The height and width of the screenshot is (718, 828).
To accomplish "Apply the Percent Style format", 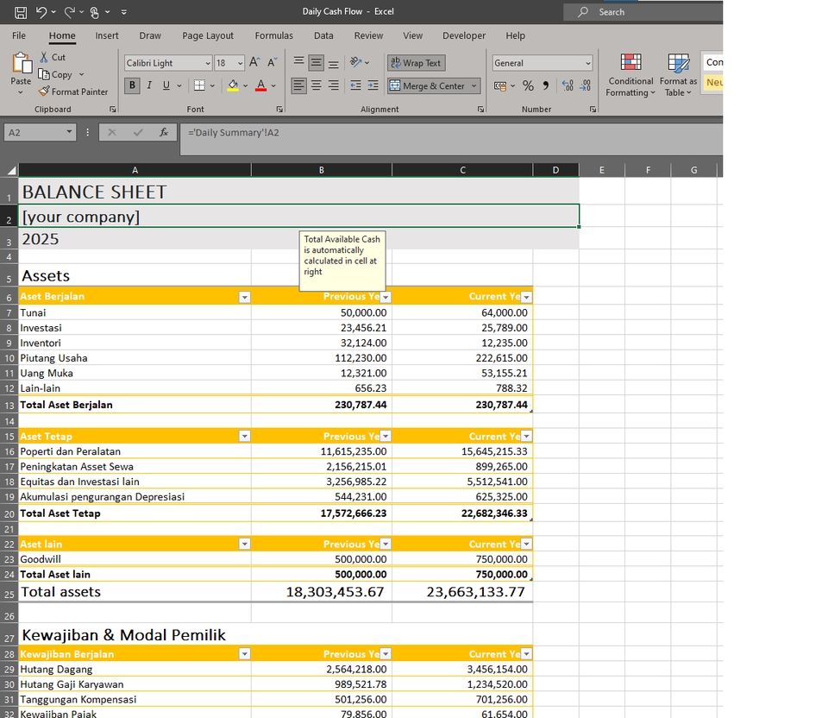I will pyautogui.click(x=527, y=85).
